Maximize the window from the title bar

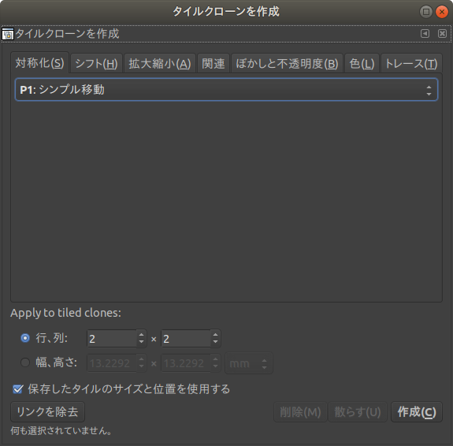pos(426,12)
